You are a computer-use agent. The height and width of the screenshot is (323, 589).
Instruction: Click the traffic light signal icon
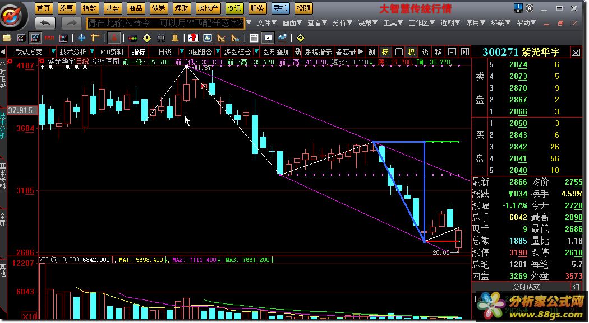[132, 38]
